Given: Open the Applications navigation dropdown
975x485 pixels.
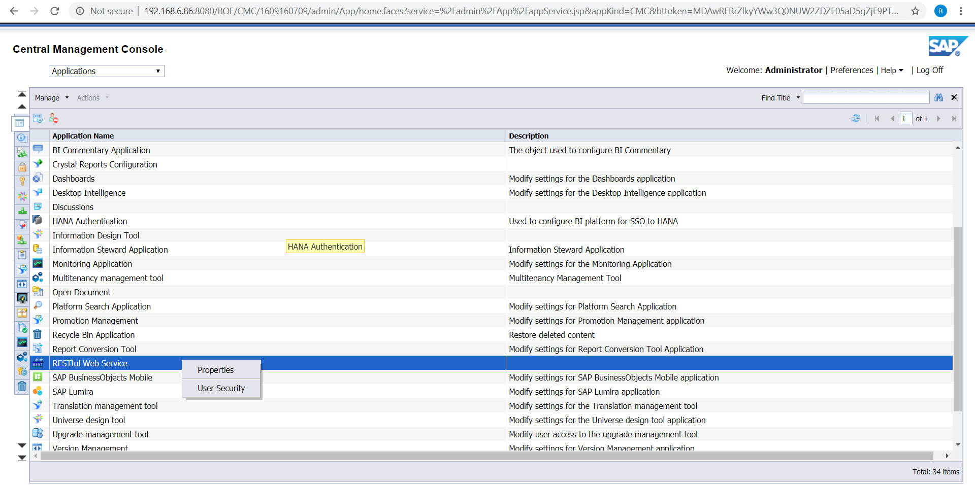Looking at the screenshot, I should coord(106,71).
